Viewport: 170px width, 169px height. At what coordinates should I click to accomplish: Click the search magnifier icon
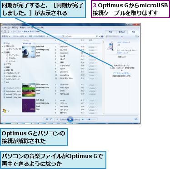(97, 36)
